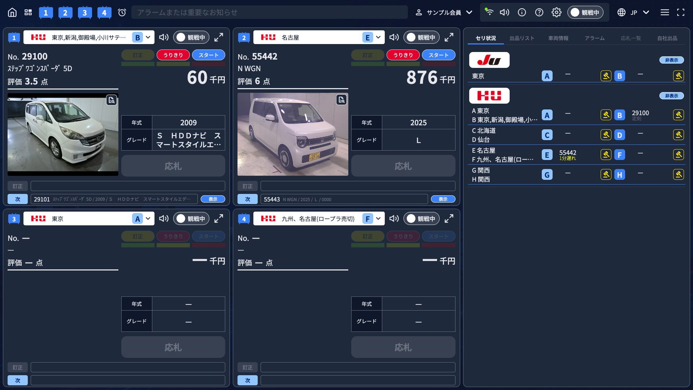The height and width of the screenshot is (390, 693).
Task: Switch to the アラーム tab
Action: tap(594, 38)
